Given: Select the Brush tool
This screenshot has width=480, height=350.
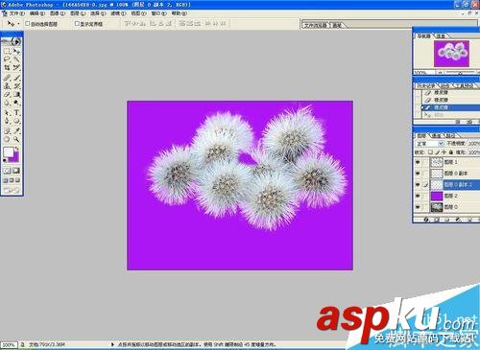Looking at the screenshot, I should pos(16,78).
